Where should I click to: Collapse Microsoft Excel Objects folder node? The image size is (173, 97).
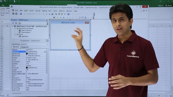click(15, 28)
